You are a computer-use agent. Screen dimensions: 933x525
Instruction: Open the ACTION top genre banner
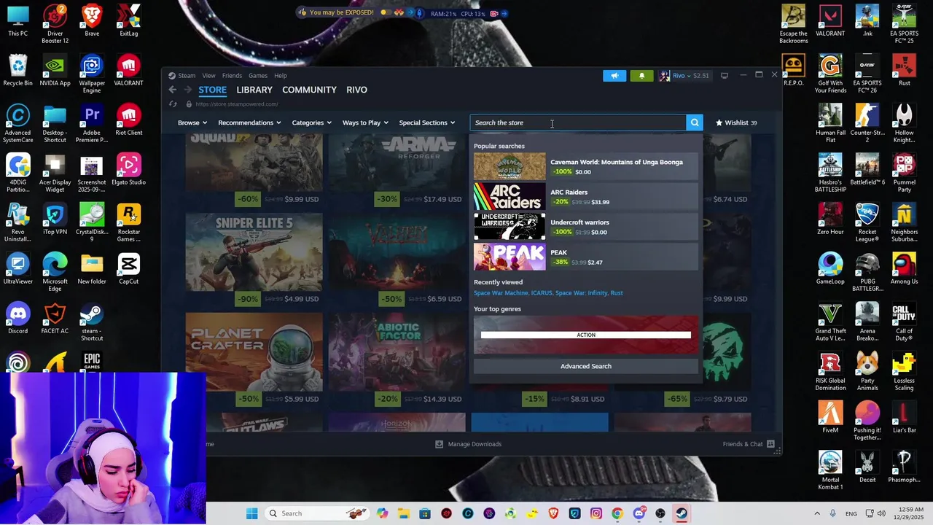point(586,335)
